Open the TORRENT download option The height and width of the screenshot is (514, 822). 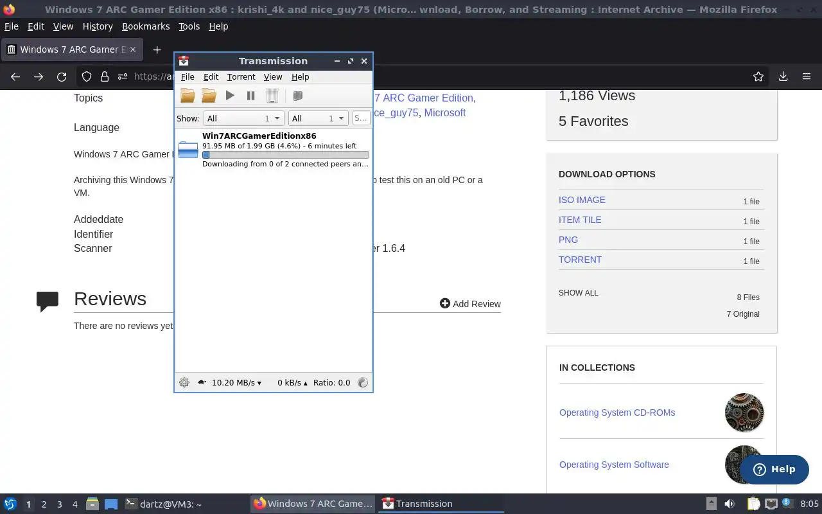click(x=580, y=260)
